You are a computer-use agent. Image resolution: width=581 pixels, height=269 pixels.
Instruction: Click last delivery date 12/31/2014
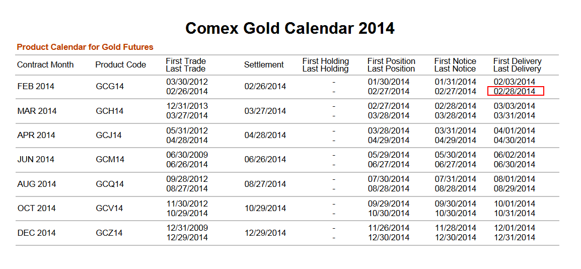pyautogui.click(x=514, y=238)
